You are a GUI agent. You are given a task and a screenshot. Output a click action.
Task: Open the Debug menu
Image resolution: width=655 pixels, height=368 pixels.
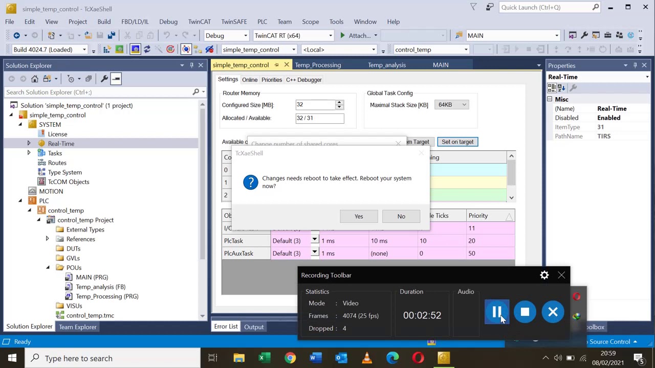pyautogui.click(x=168, y=21)
